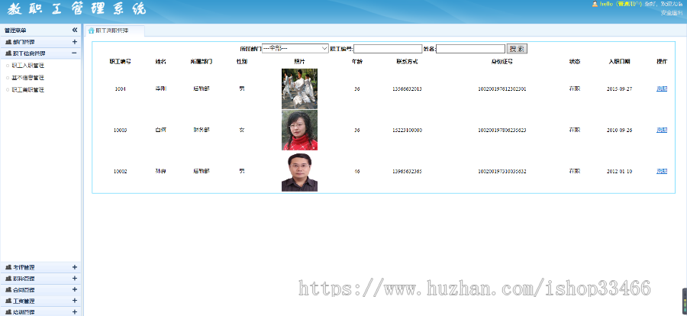Screen dimensions: 687x316
Task: Click entry date 2010-09-26
Action: pyautogui.click(x=619, y=131)
